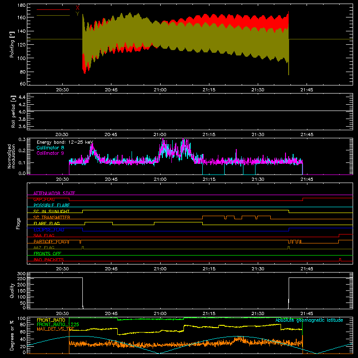
Task: Click the 4.0 tick on Roll period axis
Action: click(22, 112)
